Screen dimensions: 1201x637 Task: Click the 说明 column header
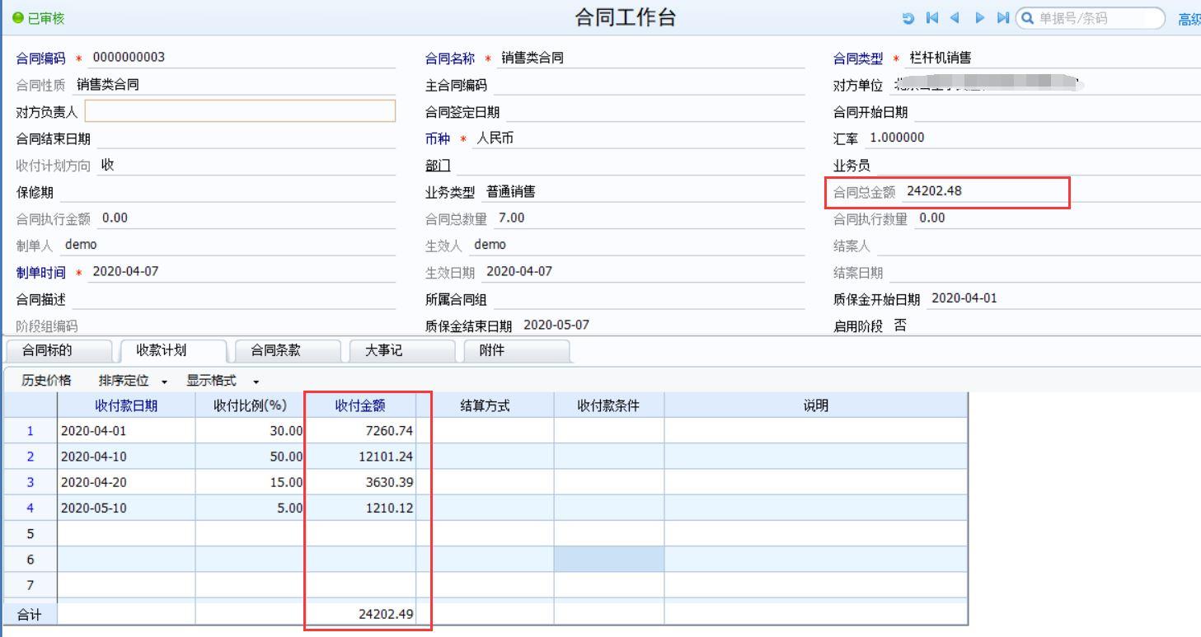click(x=815, y=405)
